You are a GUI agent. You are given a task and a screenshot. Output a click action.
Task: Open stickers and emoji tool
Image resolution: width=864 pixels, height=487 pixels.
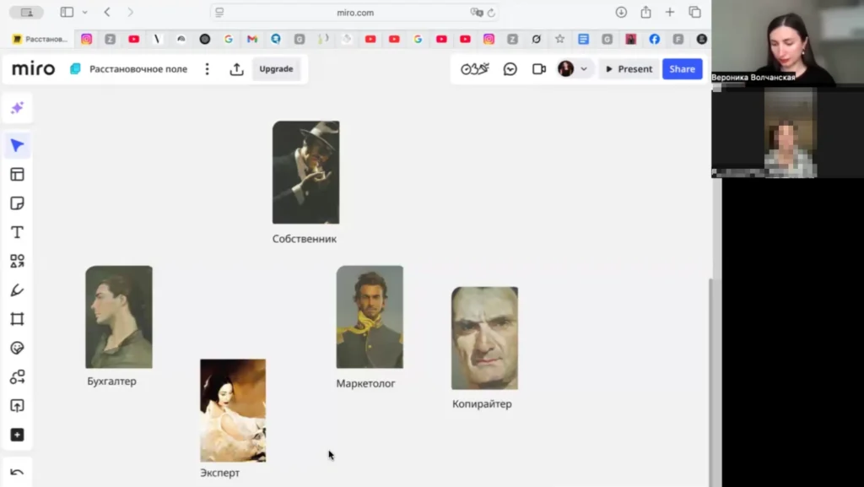17,349
